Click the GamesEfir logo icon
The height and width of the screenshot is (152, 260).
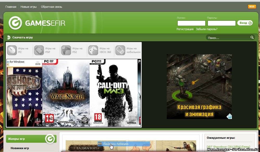15,23
